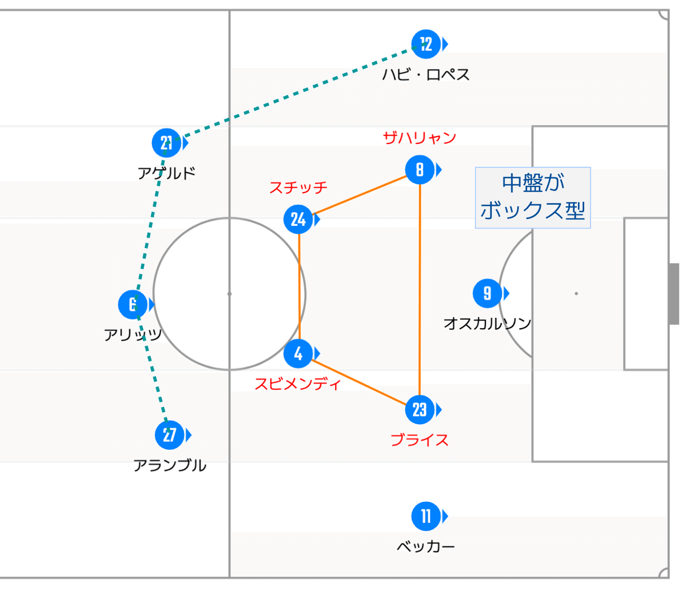
Task: Click the number 12 player marker
Action: [x=426, y=44]
